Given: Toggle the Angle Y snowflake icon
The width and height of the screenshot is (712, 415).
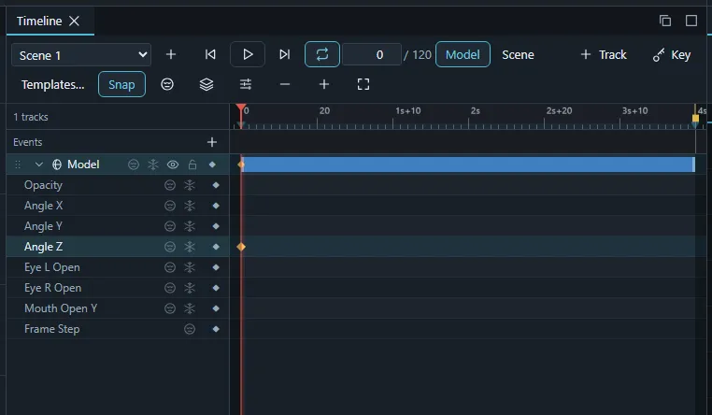Looking at the screenshot, I should (190, 226).
